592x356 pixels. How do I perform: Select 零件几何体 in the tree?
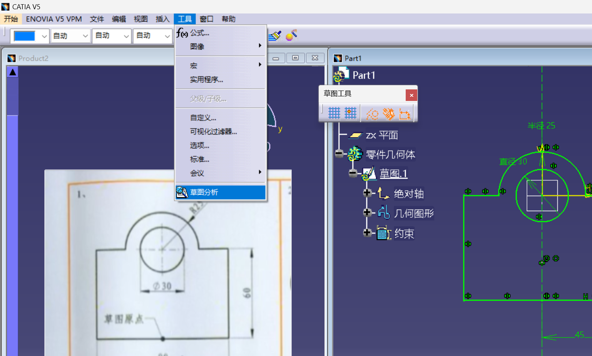[x=390, y=154]
